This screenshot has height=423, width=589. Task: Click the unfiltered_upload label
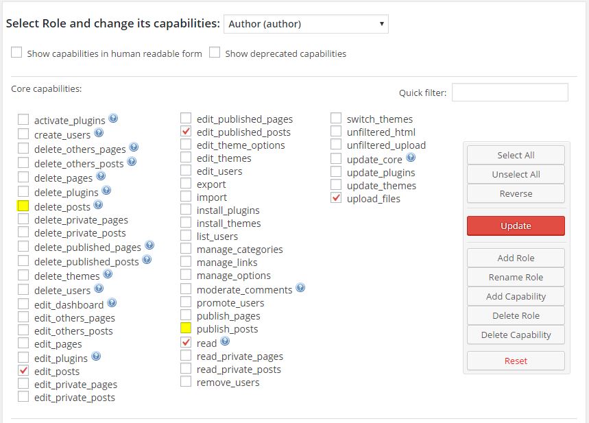(386, 145)
